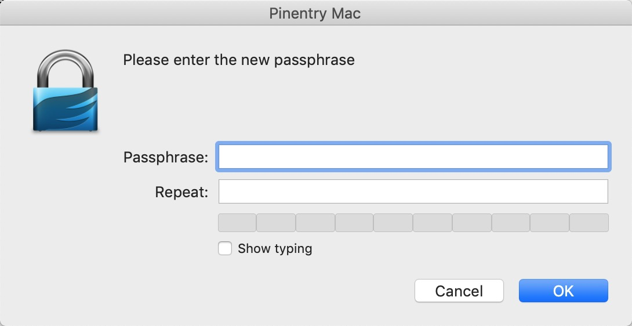Screen dimensions: 632x326
Task: Click first segment of passphrase strength meter
Action: [237, 223]
